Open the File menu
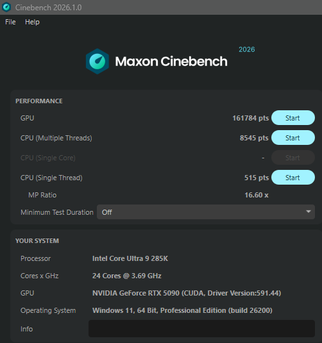 point(10,22)
